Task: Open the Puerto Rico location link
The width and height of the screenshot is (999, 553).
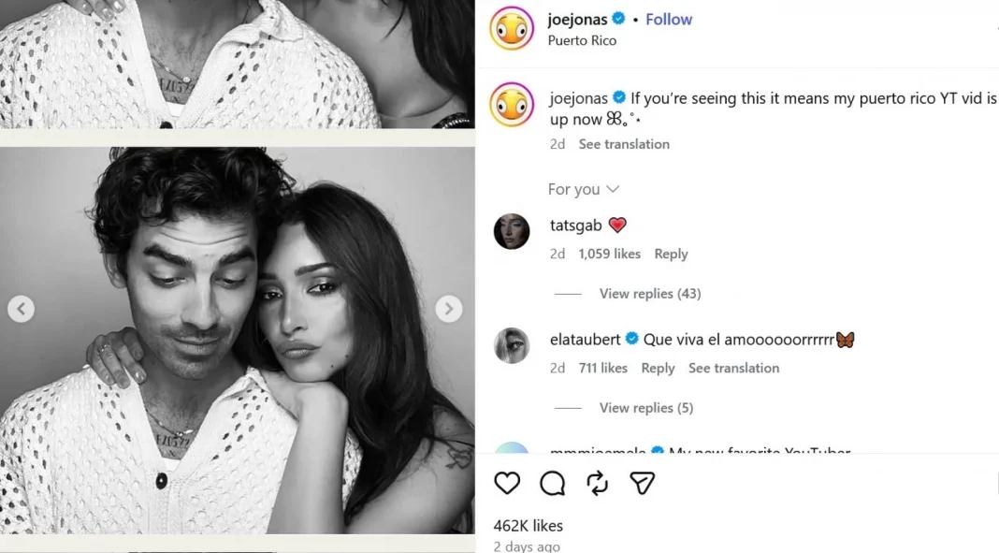Action: pyautogui.click(x=582, y=40)
